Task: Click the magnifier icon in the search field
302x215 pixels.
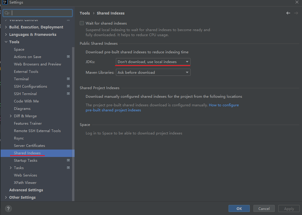Action: point(7,13)
